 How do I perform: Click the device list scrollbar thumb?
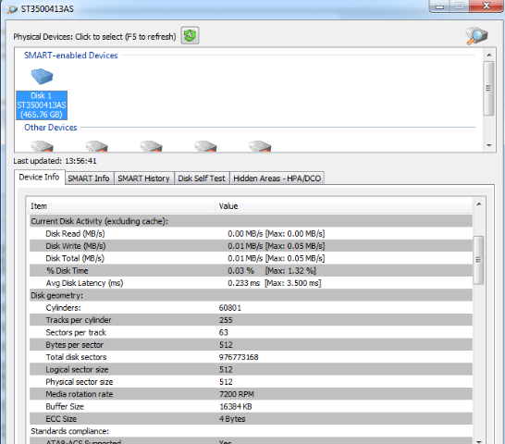489,88
